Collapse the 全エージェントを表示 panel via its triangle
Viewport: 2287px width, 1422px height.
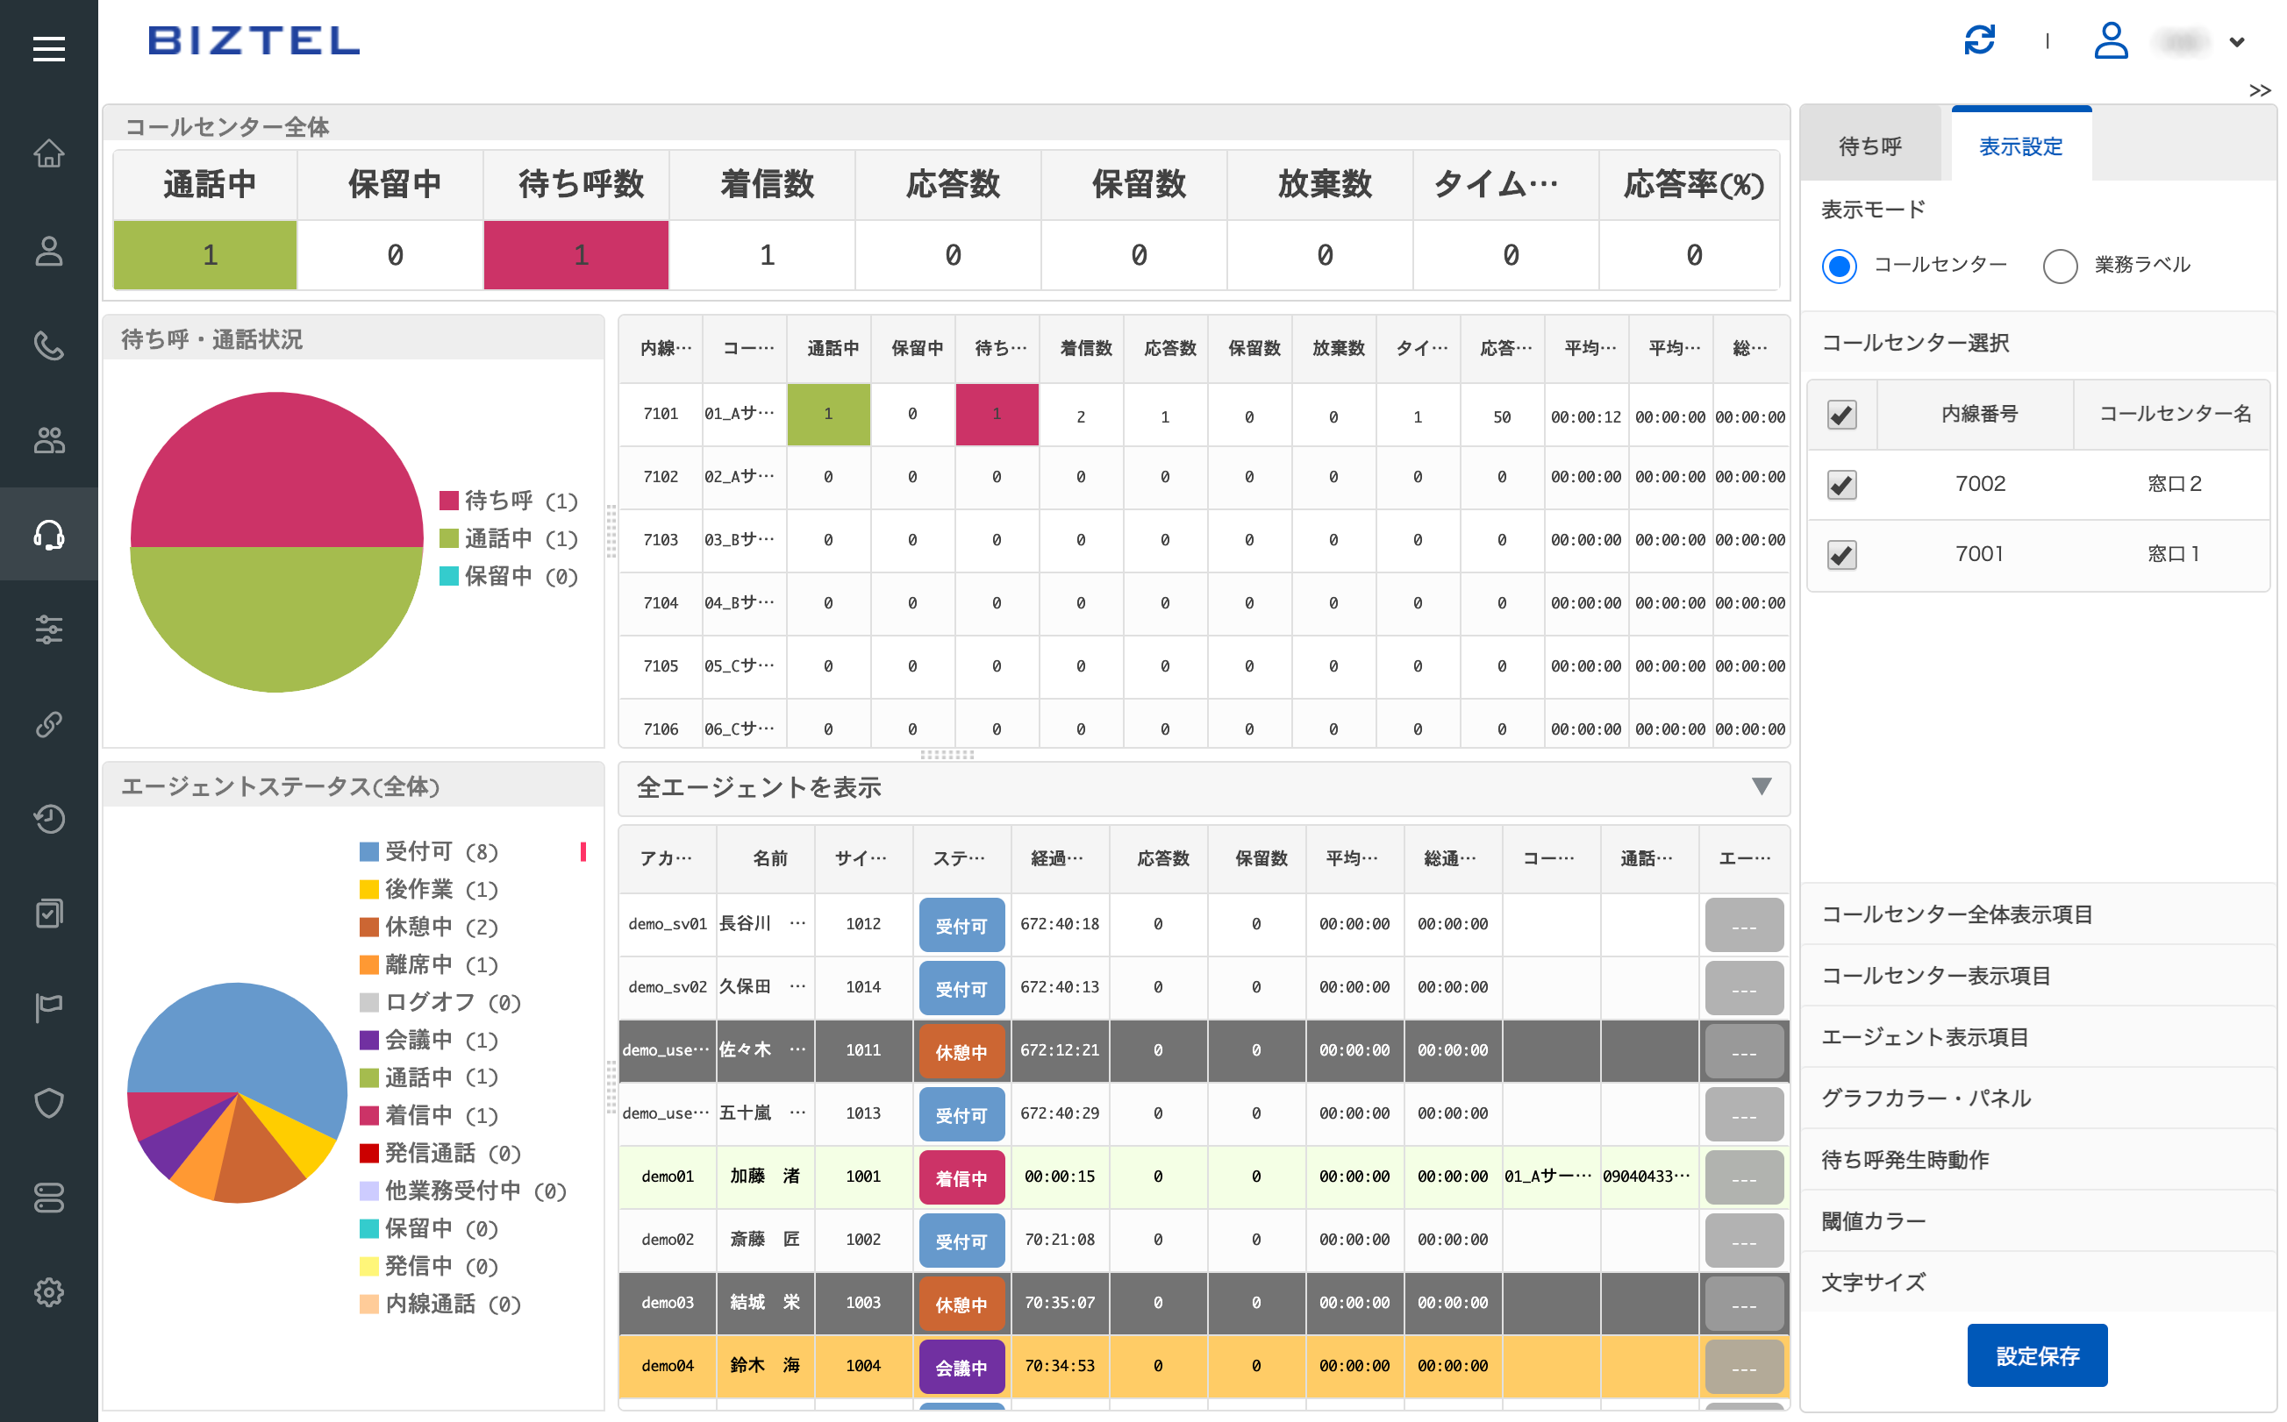(1762, 788)
